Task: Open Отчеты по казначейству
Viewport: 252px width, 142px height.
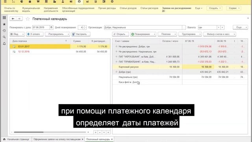Action: click(x=11, y=9)
